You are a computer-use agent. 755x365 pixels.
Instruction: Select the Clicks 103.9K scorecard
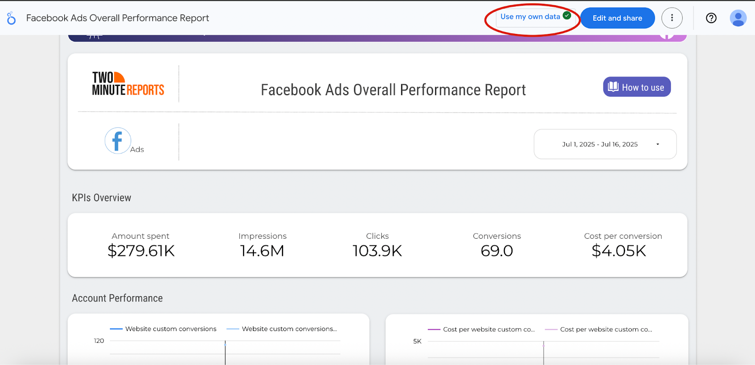click(377, 245)
